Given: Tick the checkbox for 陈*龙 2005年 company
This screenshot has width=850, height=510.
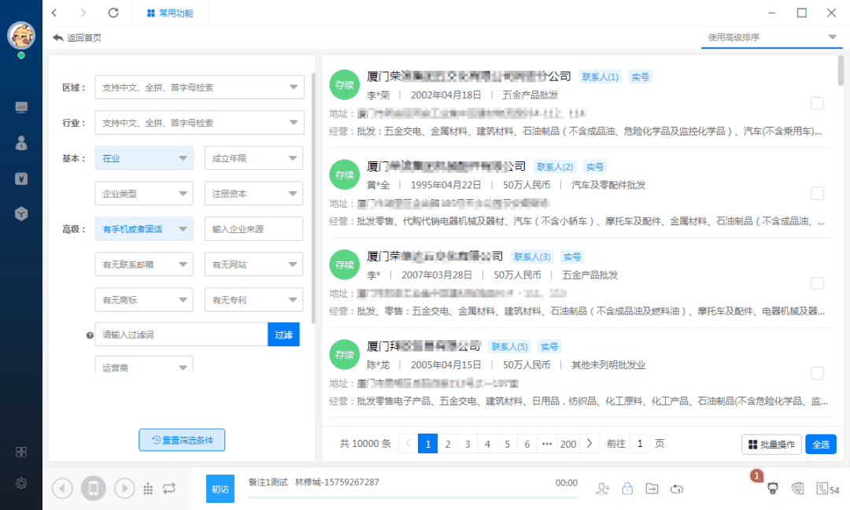Looking at the screenshot, I should pyautogui.click(x=817, y=373).
